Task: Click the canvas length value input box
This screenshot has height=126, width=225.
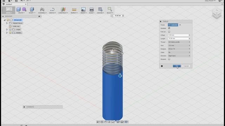Action: 118,16
